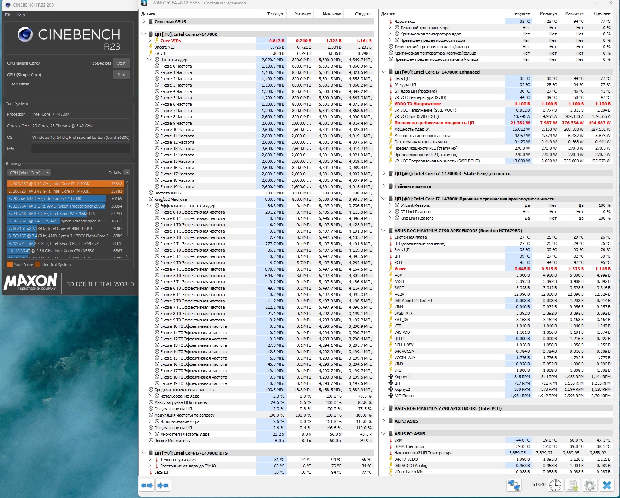620x498 pixels.
Task: Click the MAXON logo in Cinebench
Action: click(31, 281)
